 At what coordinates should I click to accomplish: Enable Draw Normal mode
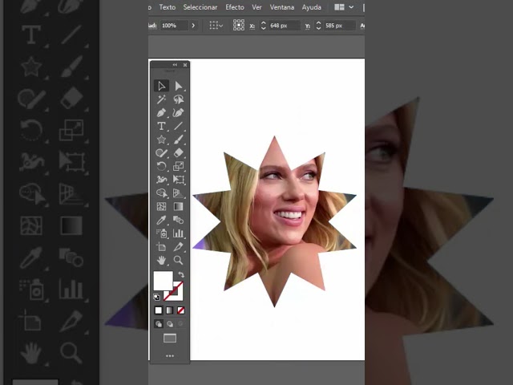tap(159, 324)
